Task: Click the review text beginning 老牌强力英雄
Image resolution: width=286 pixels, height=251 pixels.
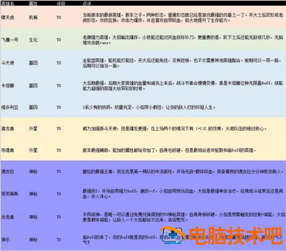Action: point(183,40)
